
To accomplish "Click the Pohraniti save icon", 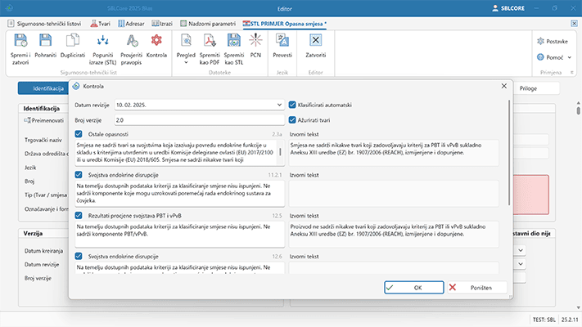I will coord(47,40).
